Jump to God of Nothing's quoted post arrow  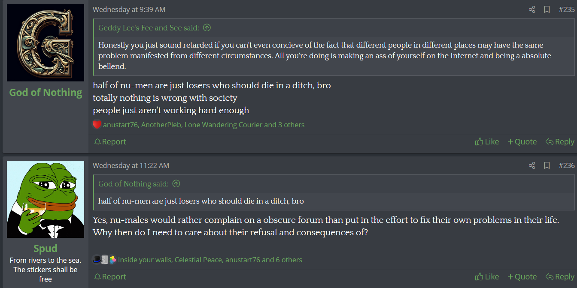pos(176,184)
